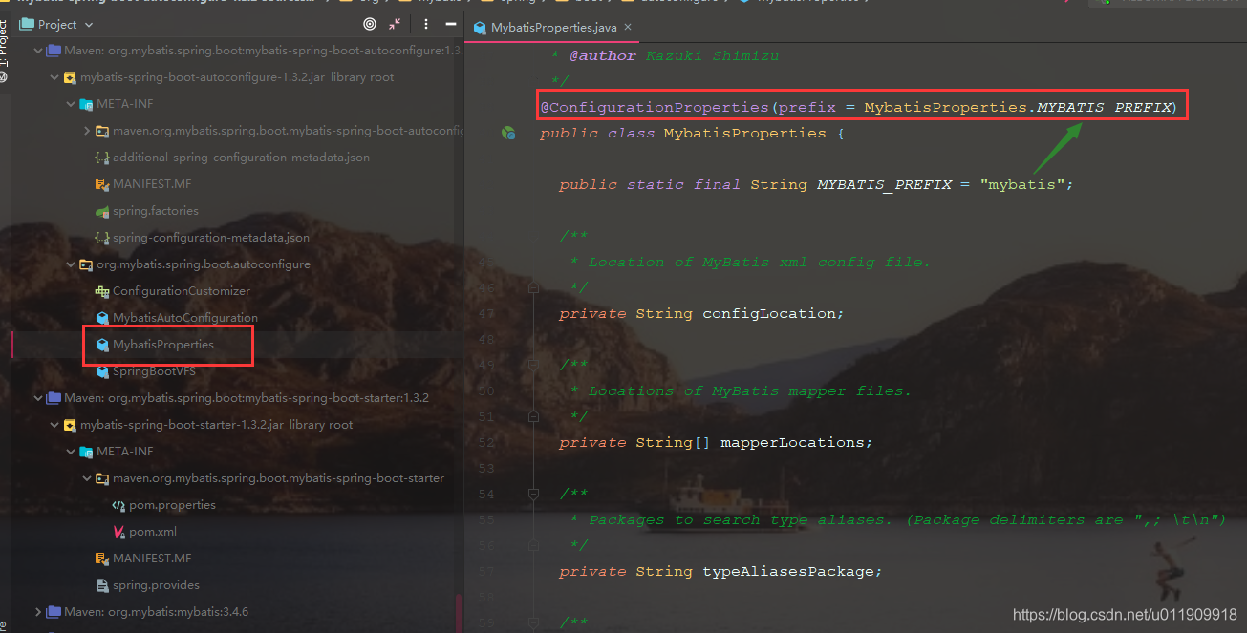Collapse maven.org.mybatis.spring.boot.mybatis-spring-boot-starter folder
Screen dimensions: 1247x633
[87, 477]
